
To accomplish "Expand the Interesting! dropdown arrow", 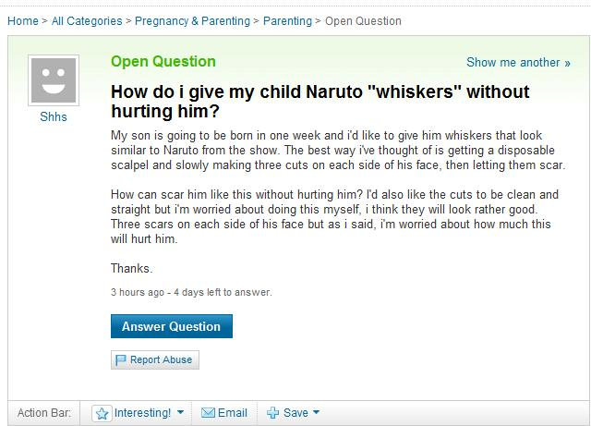I will tap(181, 413).
